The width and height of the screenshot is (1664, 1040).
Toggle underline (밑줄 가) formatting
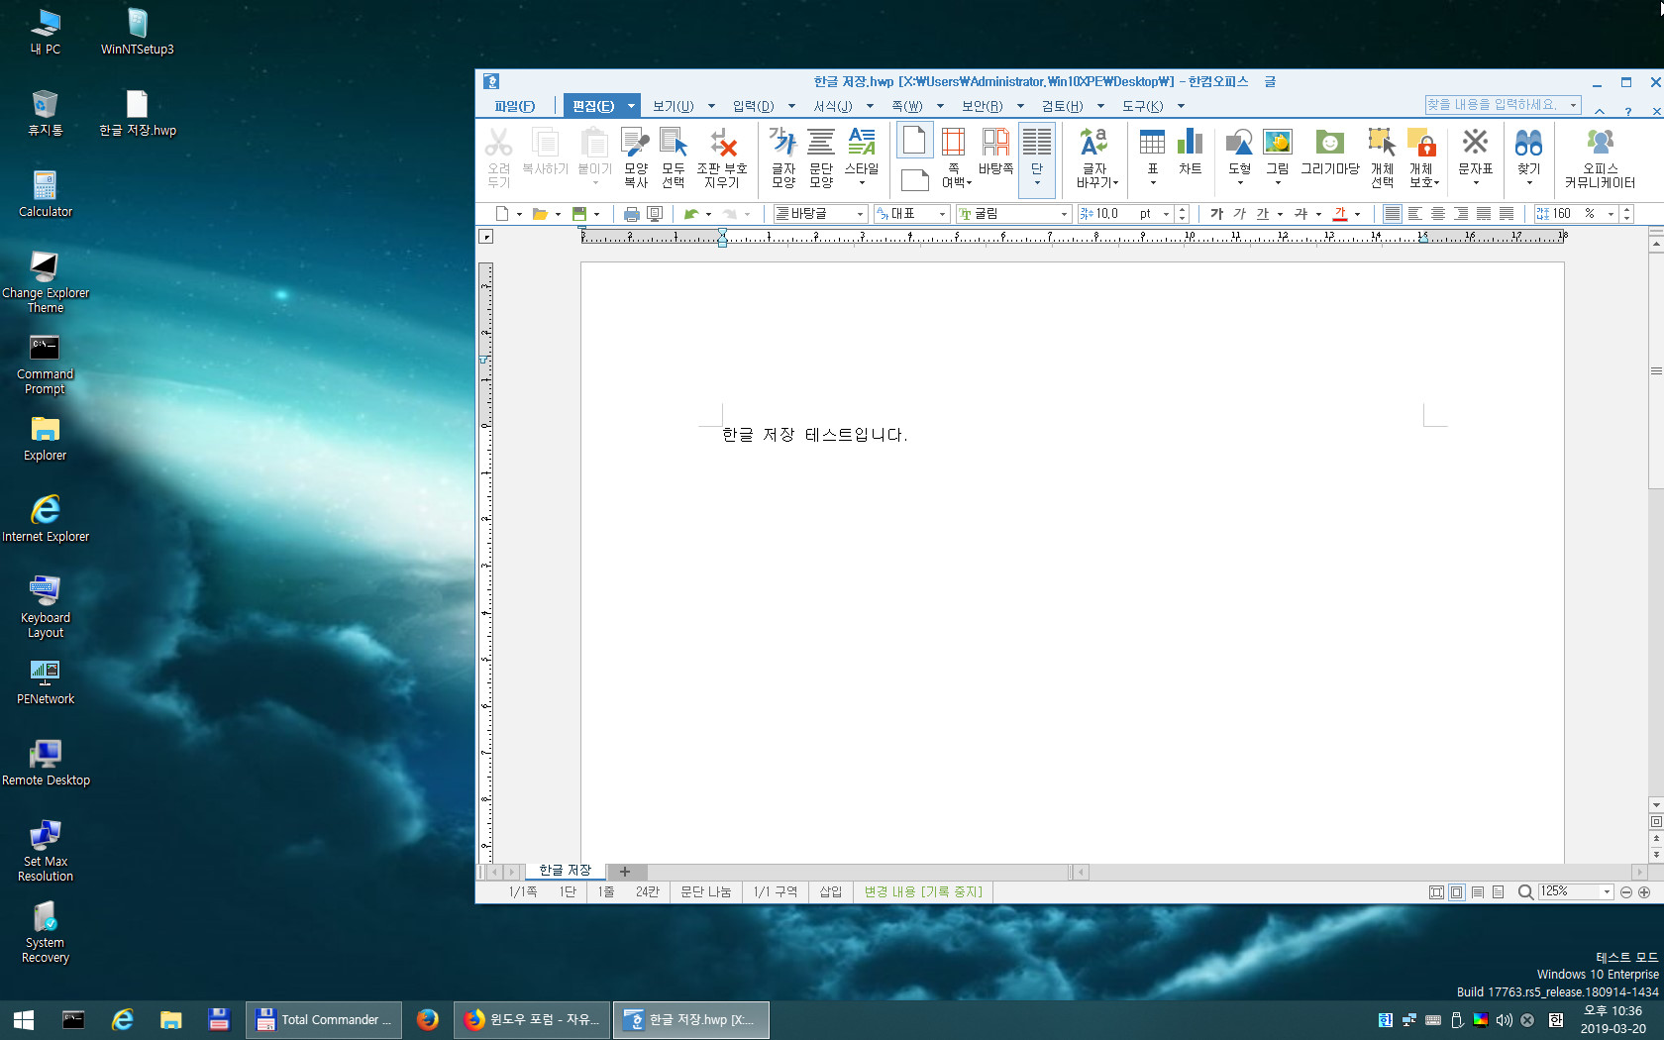coord(1262,214)
